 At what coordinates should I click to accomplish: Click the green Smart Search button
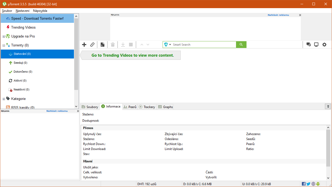click(x=241, y=45)
